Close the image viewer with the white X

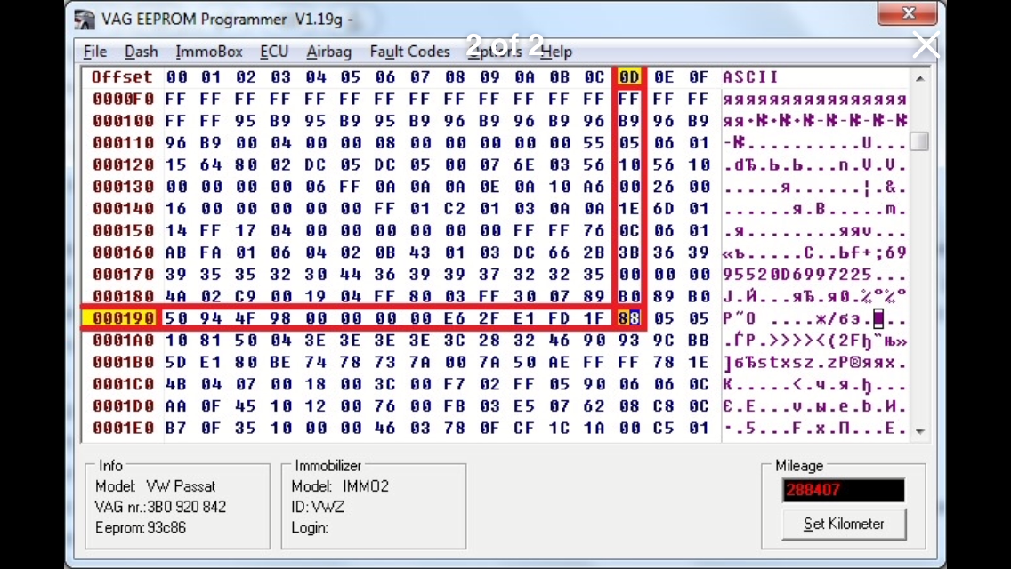[x=926, y=45]
